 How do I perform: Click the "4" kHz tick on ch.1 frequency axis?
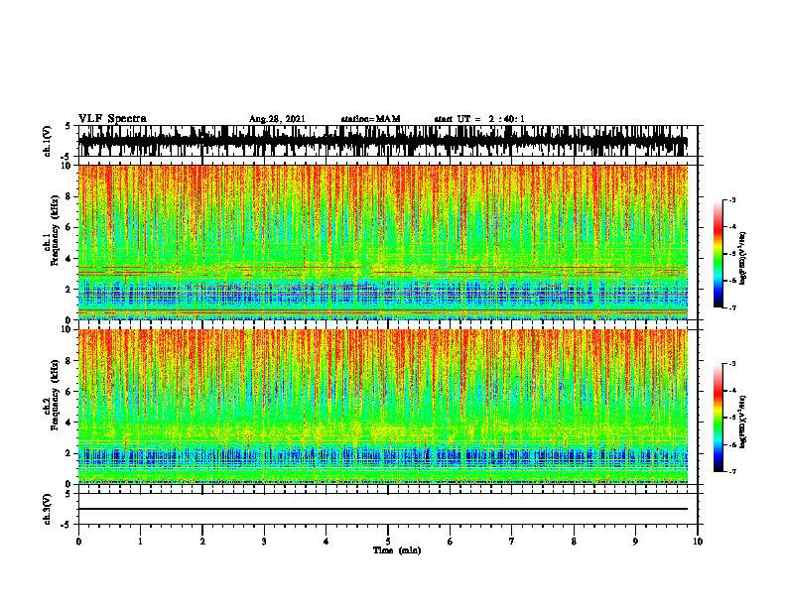70,259
